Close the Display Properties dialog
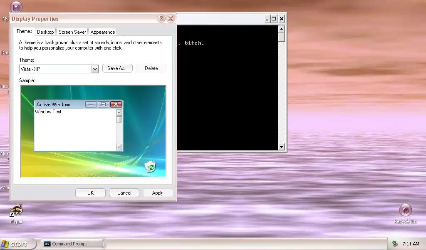This screenshot has height=250, width=426. [x=171, y=18]
